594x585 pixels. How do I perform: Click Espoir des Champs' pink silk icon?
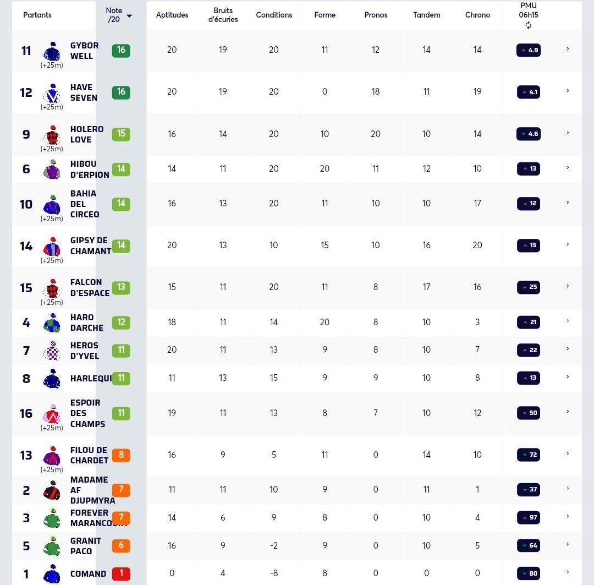coord(52,414)
